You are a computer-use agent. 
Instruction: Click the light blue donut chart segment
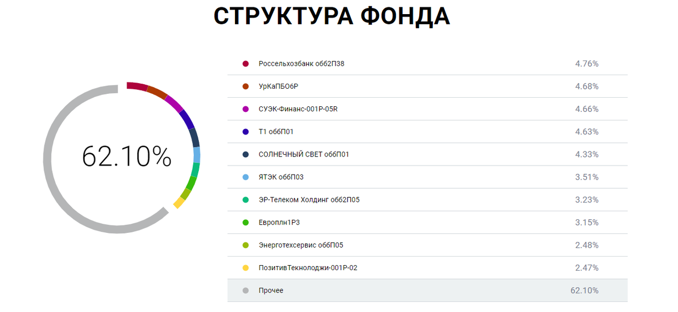tap(197, 155)
